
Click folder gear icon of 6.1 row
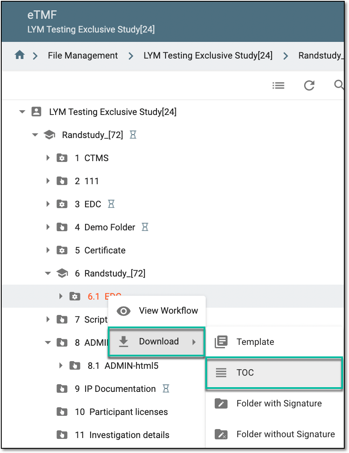(75, 297)
